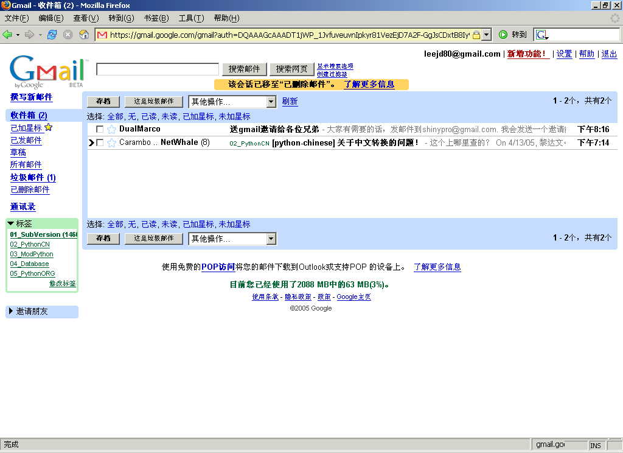Open the 03_ModPython label
Screen dimensions: 623x453
(x=32, y=254)
